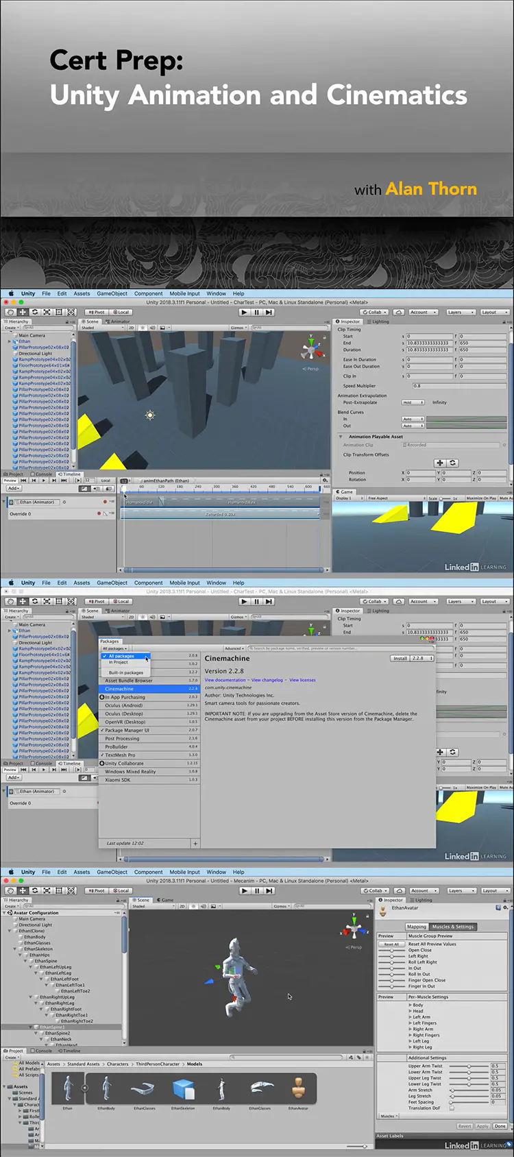Image resolution: width=514 pixels, height=1157 pixels.
Task: Choose In Project from the packages filter
Action: pos(119,662)
